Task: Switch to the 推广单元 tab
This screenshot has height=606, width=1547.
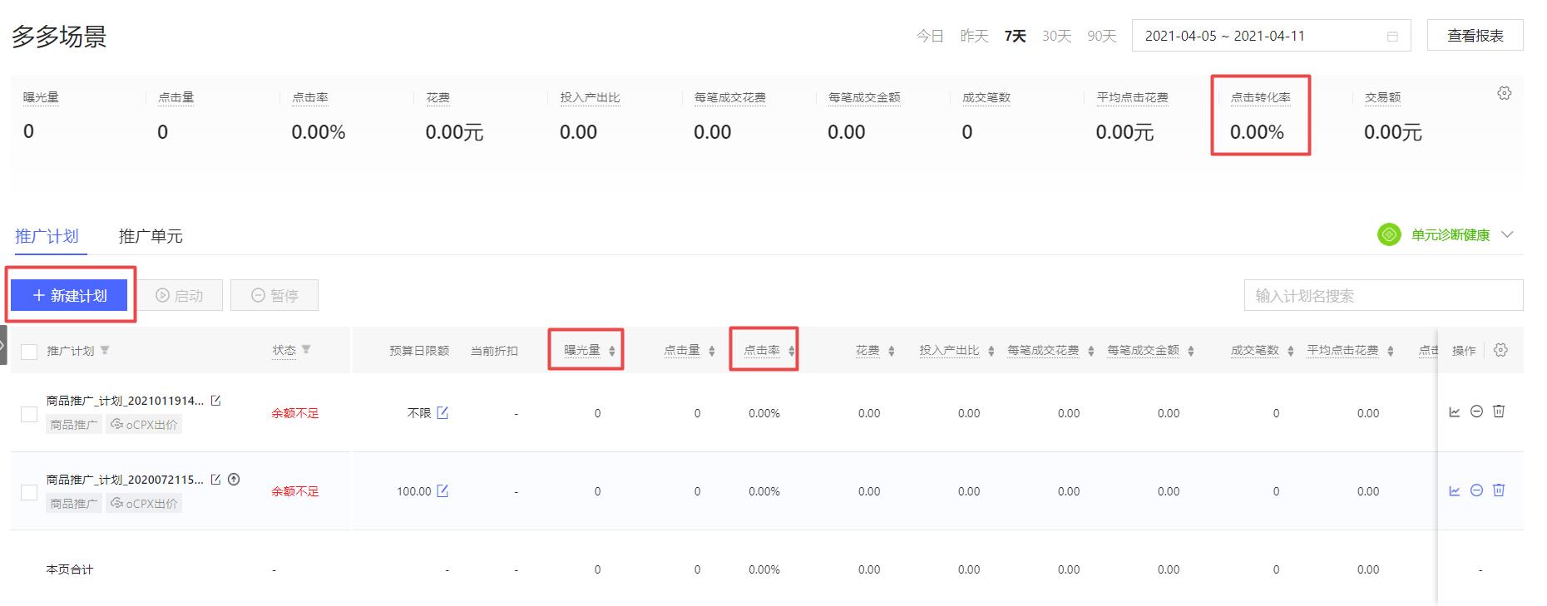Action: point(151,236)
